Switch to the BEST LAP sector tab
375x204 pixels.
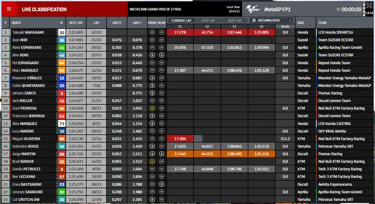pos(235,20)
